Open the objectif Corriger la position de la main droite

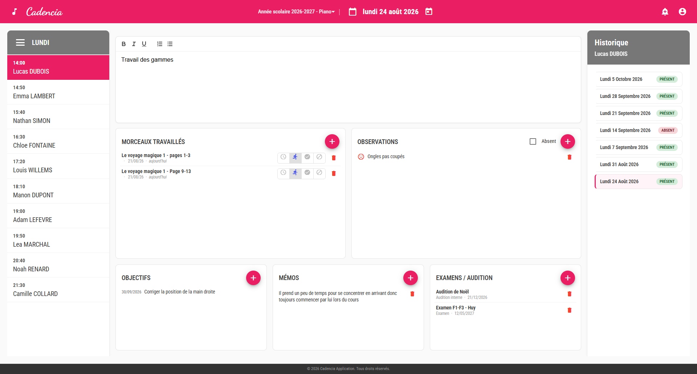coord(180,292)
